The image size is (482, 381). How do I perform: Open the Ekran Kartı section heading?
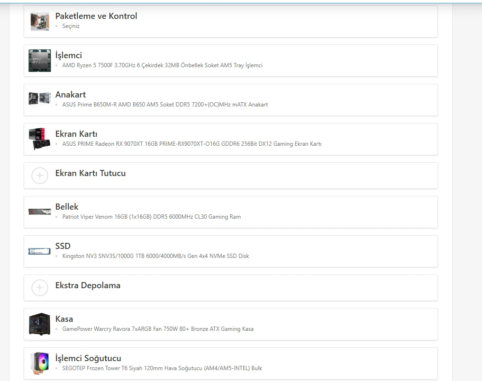point(76,134)
